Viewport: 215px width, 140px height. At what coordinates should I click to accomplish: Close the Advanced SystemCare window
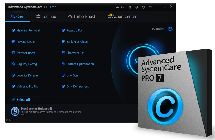(x=171, y=7)
